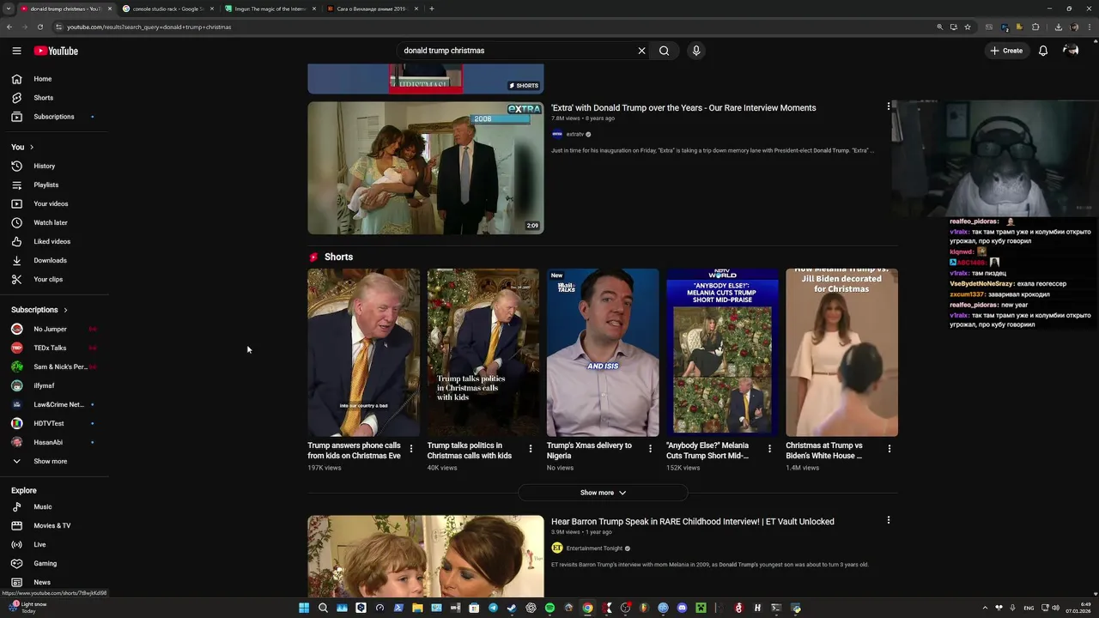This screenshot has height=618, width=1099.
Task: Expand Shorts shelf with Show more
Action: 603,493
